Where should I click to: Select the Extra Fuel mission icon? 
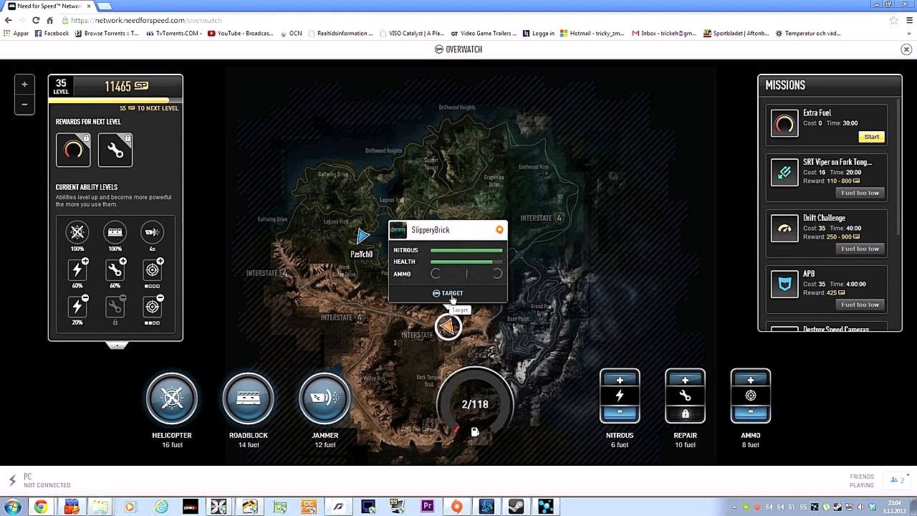coord(784,124)
